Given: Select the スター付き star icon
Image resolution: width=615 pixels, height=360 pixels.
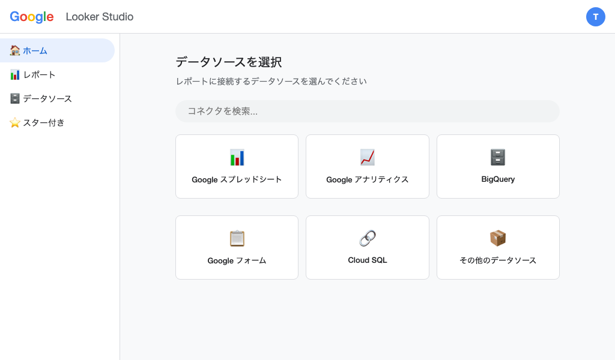Looking at the screenshot, I should (x=15, y=122).
